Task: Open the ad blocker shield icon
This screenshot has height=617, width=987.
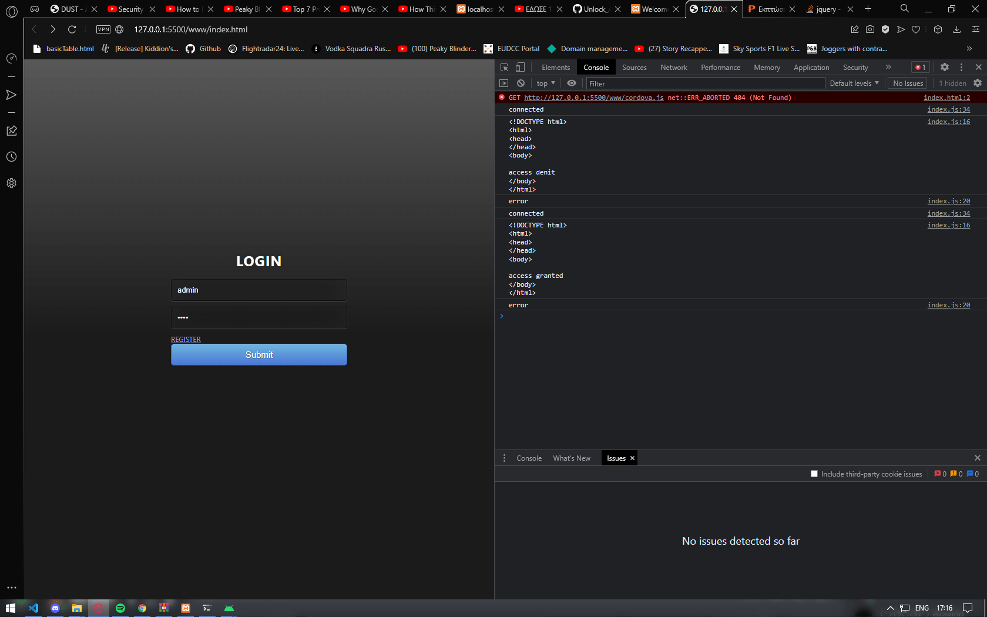Action: pyautogui.click(x=885, y=29)
